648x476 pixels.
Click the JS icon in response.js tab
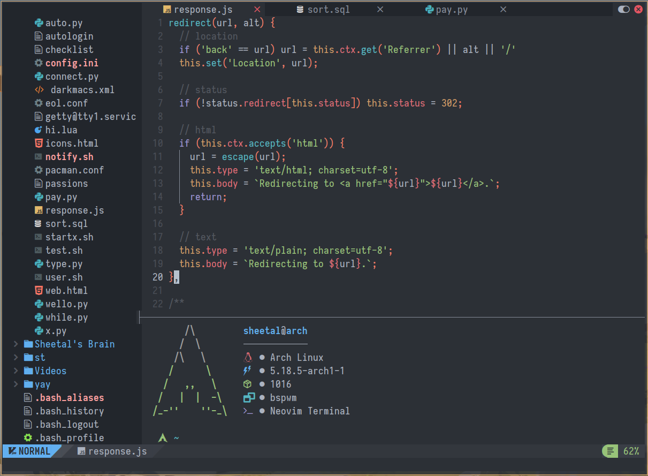[x=167, y=10]
